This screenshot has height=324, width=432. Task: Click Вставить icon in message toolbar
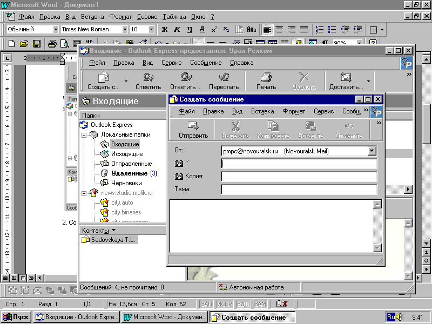click(x=311, y=130)
